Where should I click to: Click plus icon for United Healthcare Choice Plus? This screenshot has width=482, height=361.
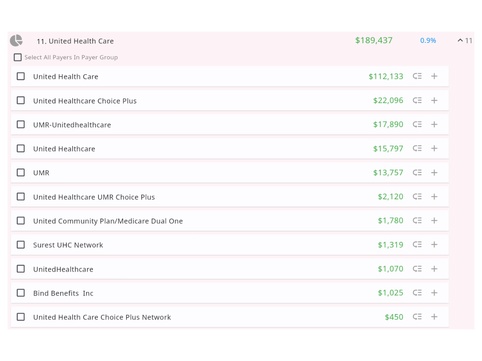click(x=434, y=100)
